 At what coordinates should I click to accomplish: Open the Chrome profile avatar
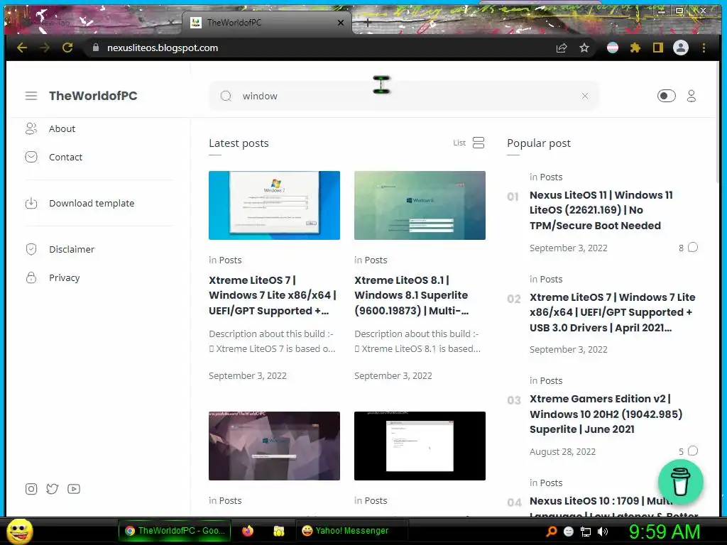click(x=681, y=48)
